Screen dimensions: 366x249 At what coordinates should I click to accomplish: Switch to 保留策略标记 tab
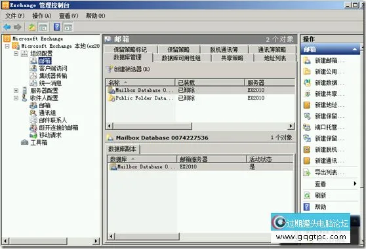[131, 49]
